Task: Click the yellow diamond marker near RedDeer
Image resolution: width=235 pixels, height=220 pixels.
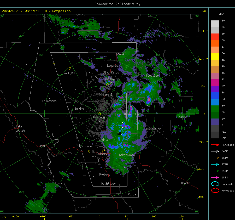Action: (108, 85)
